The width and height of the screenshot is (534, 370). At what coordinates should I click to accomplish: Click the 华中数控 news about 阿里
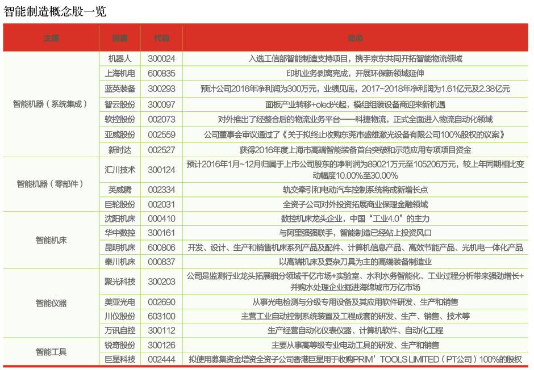click(356, 233)
